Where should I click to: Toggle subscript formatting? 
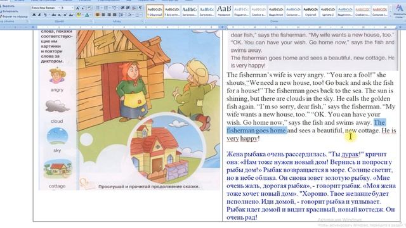[59, 15]
